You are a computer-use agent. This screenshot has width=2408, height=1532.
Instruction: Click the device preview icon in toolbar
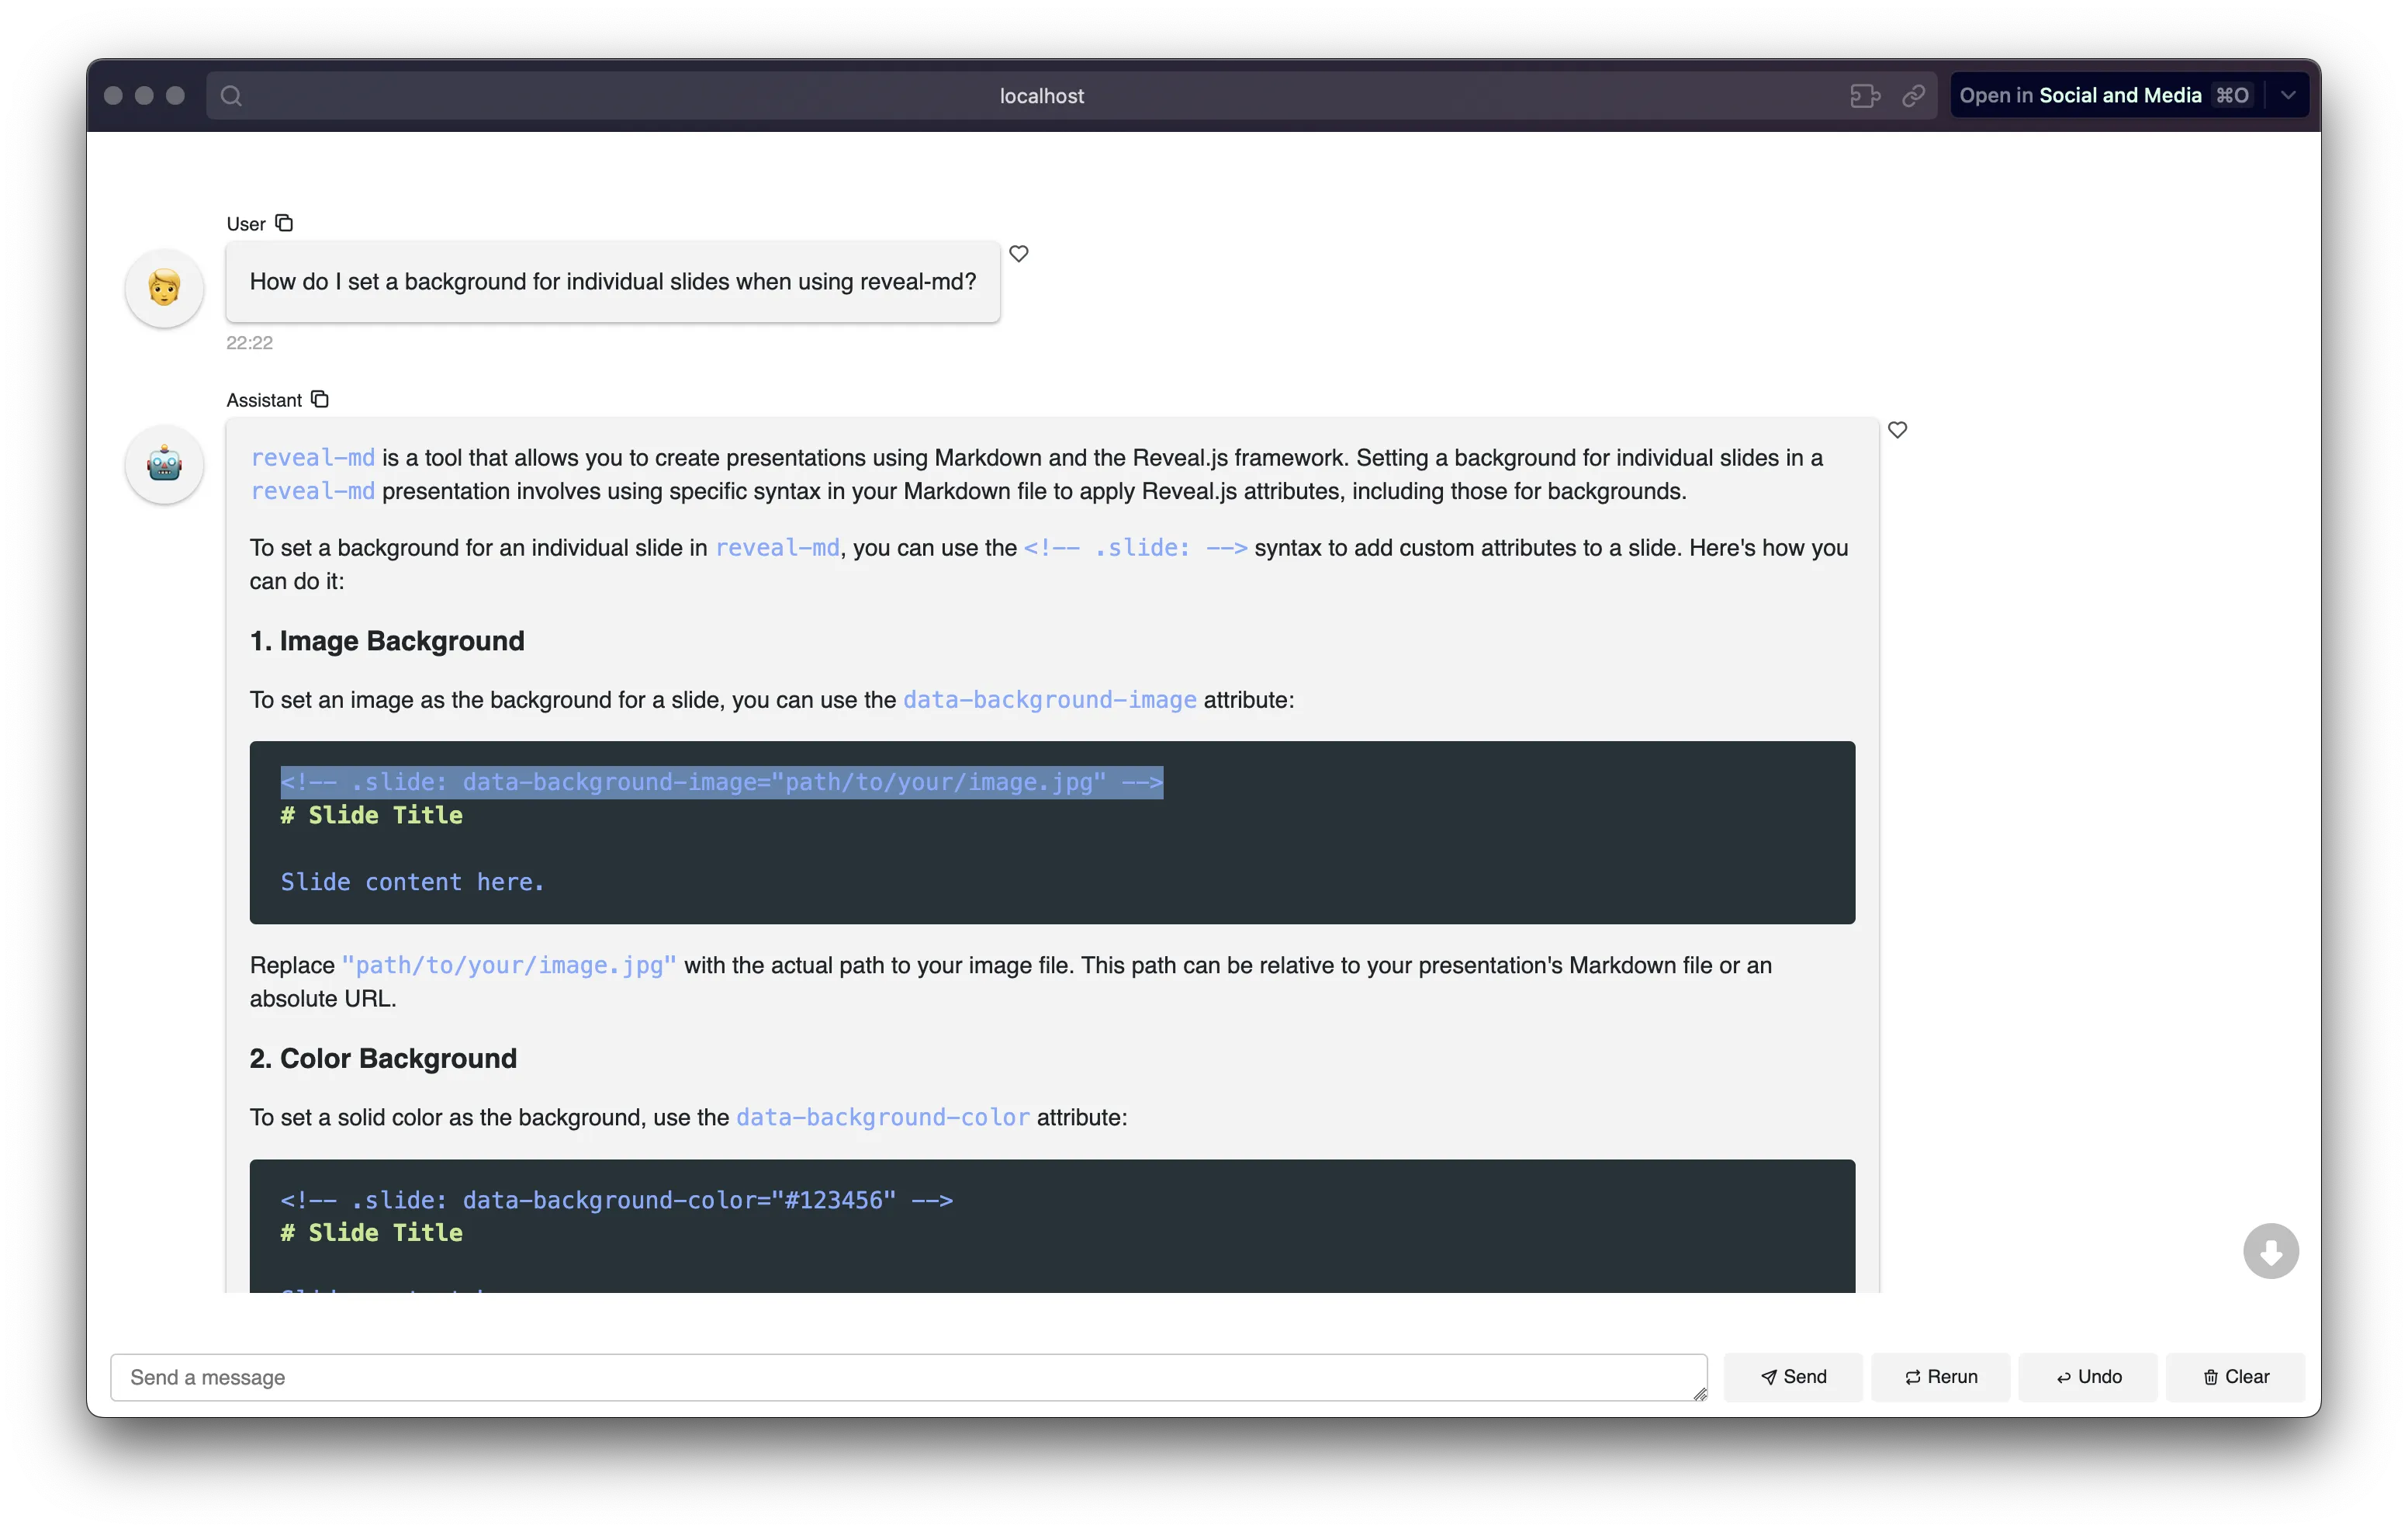[x=1864, y=96]
